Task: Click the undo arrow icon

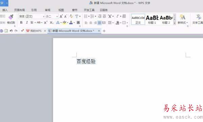Action: pos(11,31)
